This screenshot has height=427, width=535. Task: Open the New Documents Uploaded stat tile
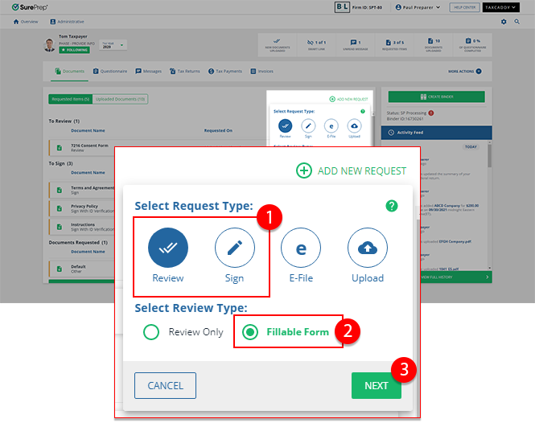(x=278, y=45)
